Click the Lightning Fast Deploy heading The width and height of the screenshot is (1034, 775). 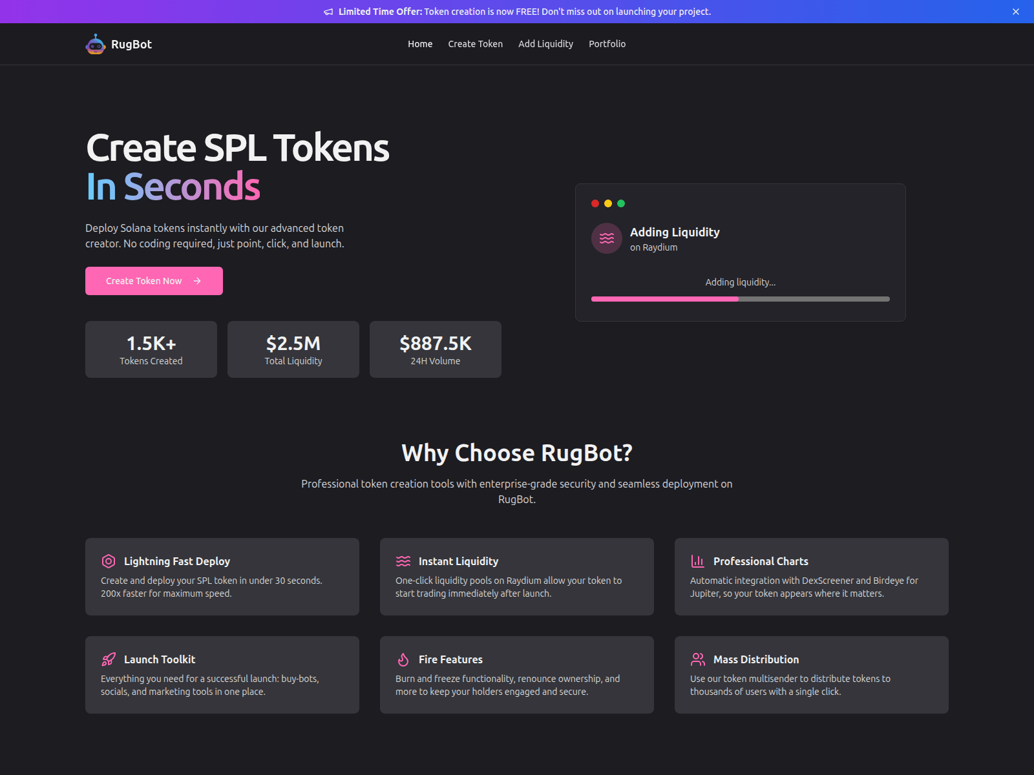(x=177, y=561)
